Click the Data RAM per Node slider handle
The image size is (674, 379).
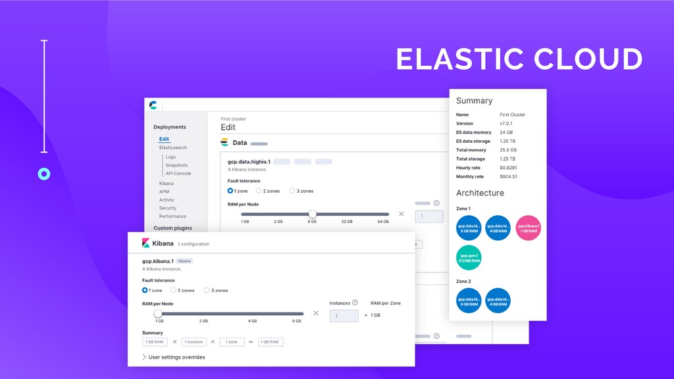[x=313, y=214]
